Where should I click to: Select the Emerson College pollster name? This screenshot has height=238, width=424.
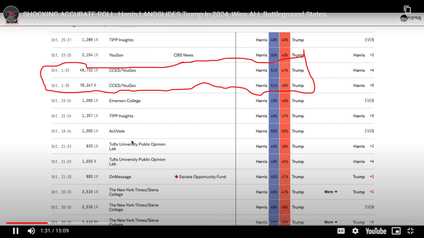[125, 101]
